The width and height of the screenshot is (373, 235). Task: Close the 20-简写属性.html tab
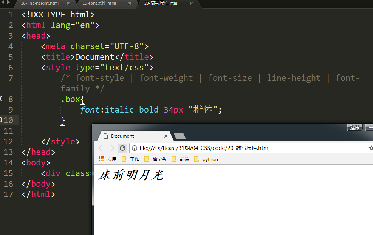coord(192,3)
